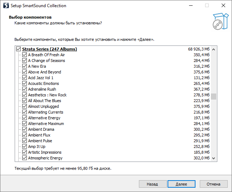
Task: Toggle the A Change of Seasons checkbox
Action: tap(24, 61)
